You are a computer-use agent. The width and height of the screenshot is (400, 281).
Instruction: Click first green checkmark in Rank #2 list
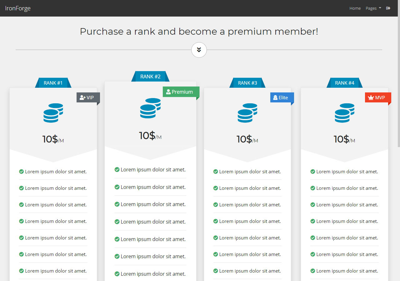click(x=117, y=170)
